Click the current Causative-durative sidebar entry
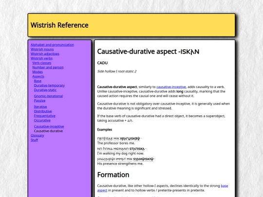 (x=49, y=131)
